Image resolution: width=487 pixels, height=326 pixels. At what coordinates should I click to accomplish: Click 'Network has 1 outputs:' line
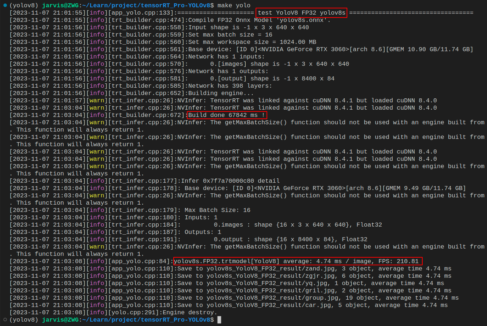tap(139, 71)
